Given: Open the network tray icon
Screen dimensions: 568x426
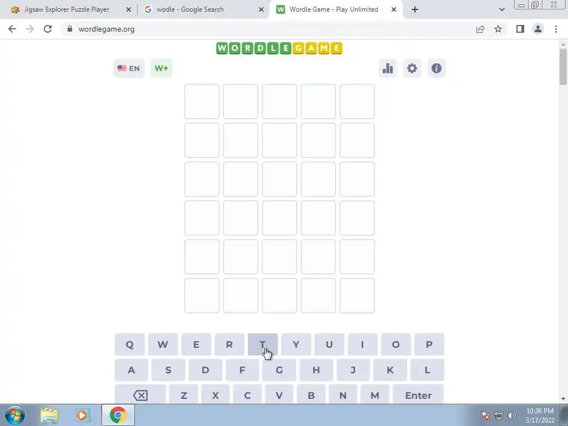Looking at the screenshot, I should [x=499, y=415].
